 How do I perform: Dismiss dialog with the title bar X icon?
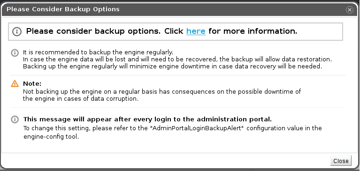(x=349, y=10)
